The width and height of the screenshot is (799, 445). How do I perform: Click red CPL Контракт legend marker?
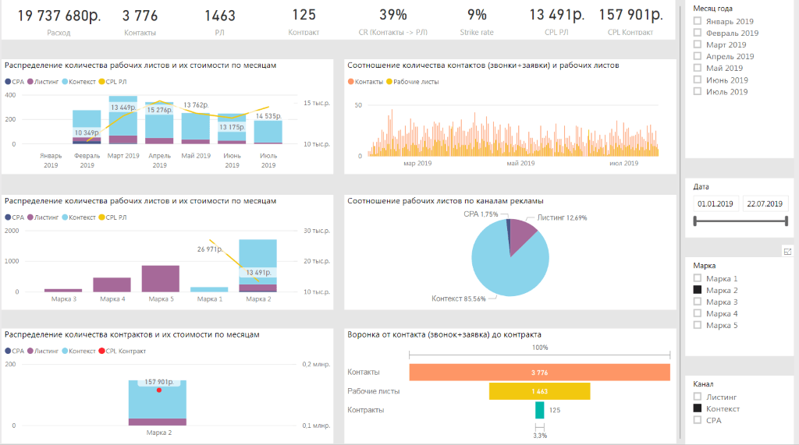(101, 351)
